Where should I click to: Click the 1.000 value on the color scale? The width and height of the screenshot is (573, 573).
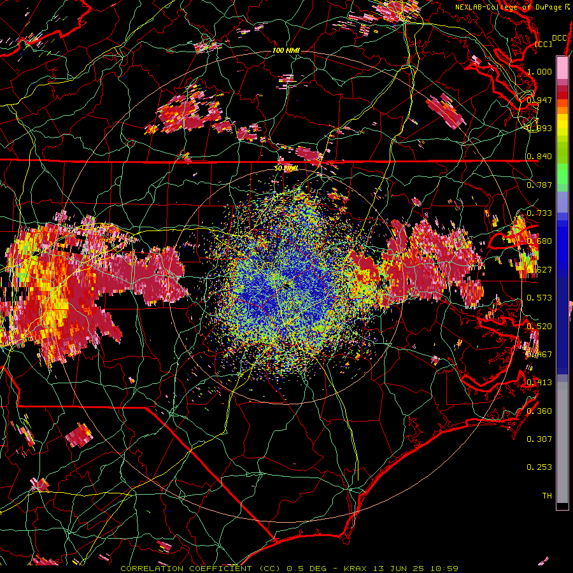(x=539, y=71)
